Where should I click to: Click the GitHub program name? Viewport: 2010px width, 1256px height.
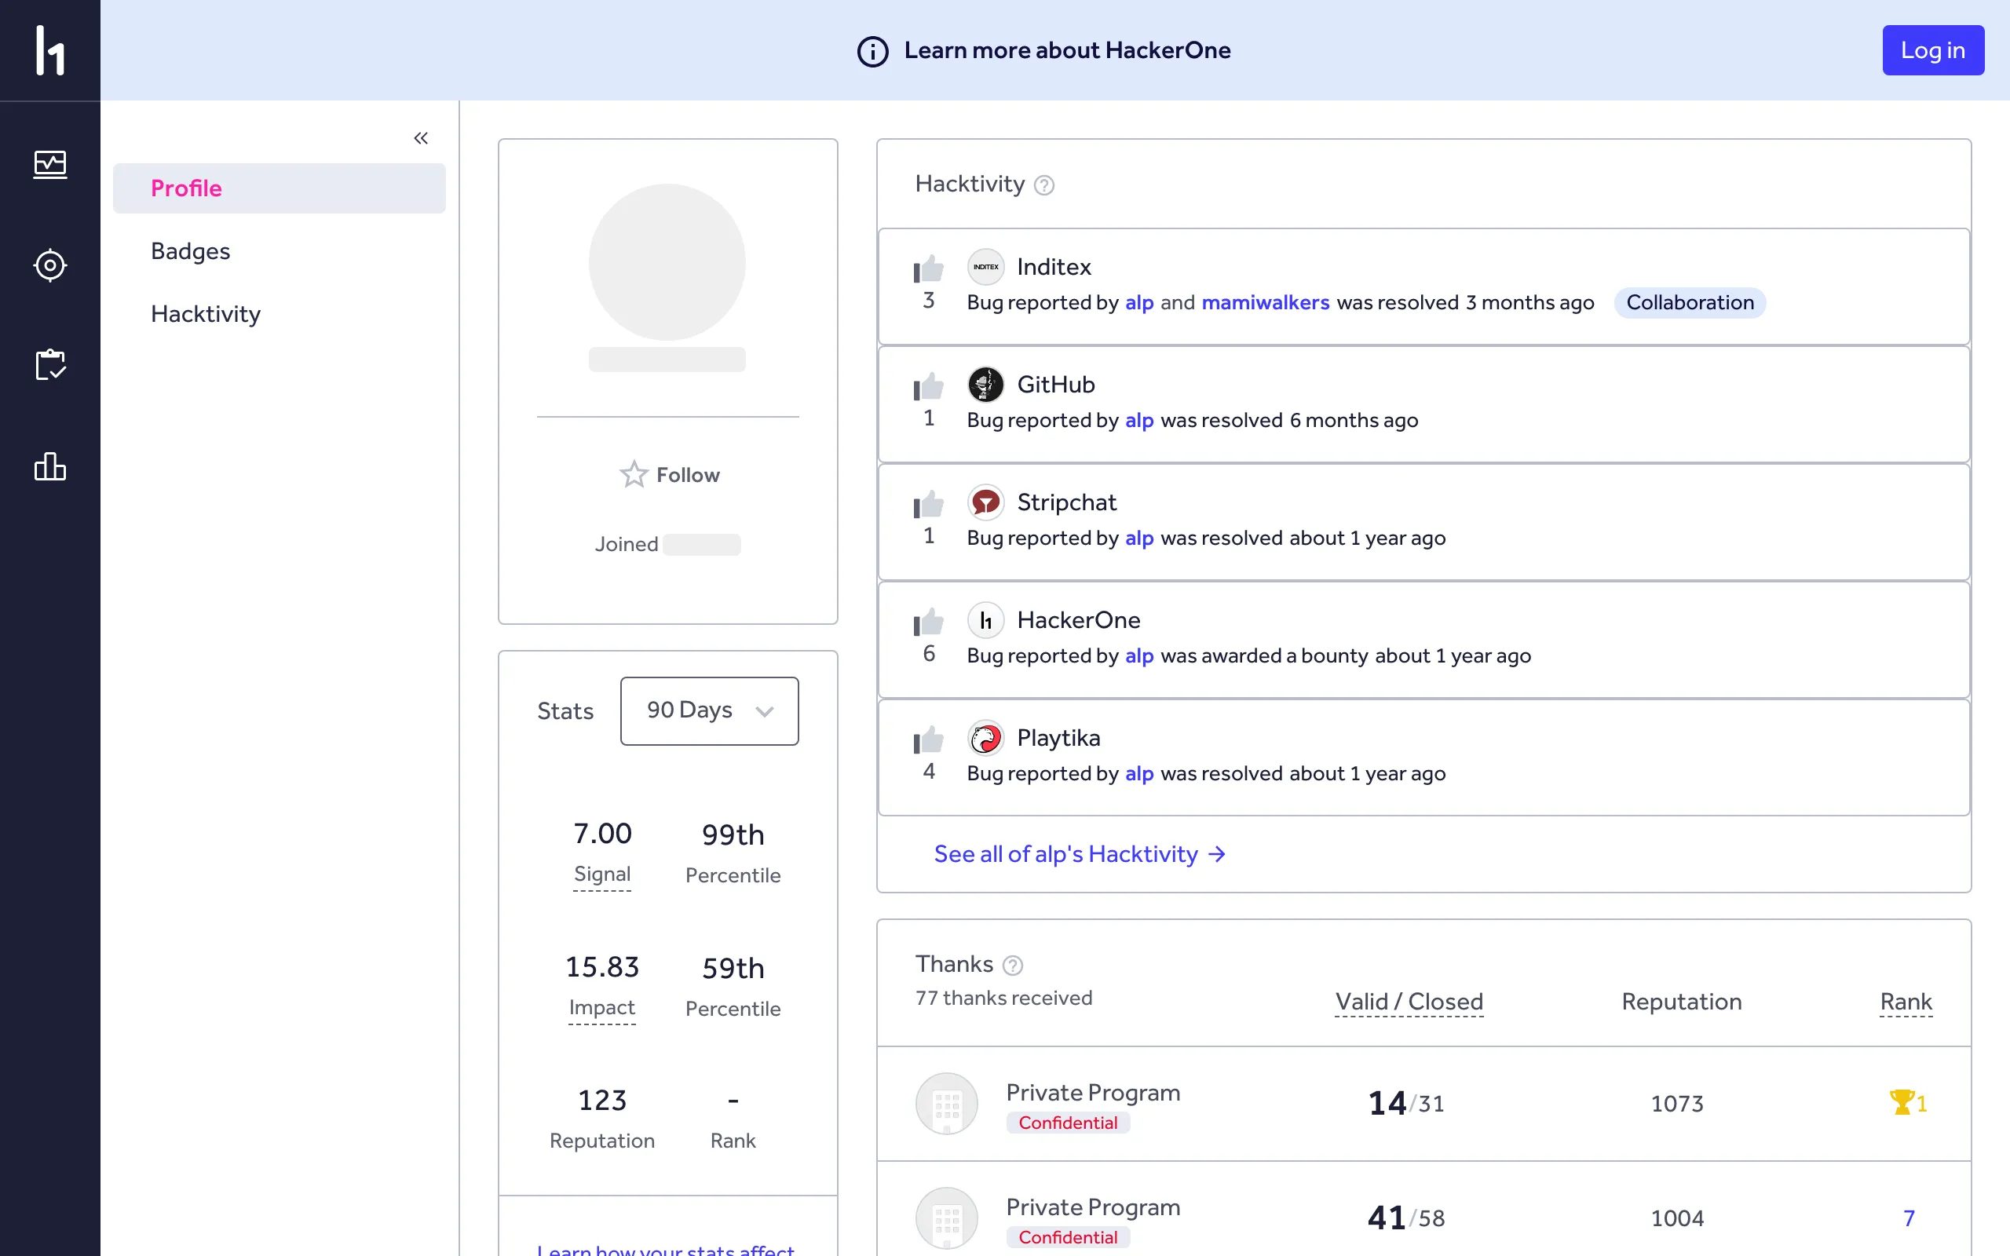[x=1056, y=385]
